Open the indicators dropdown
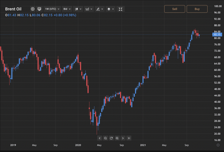The height and width of the screenshot is (152, 224). [x=89, y=9]
